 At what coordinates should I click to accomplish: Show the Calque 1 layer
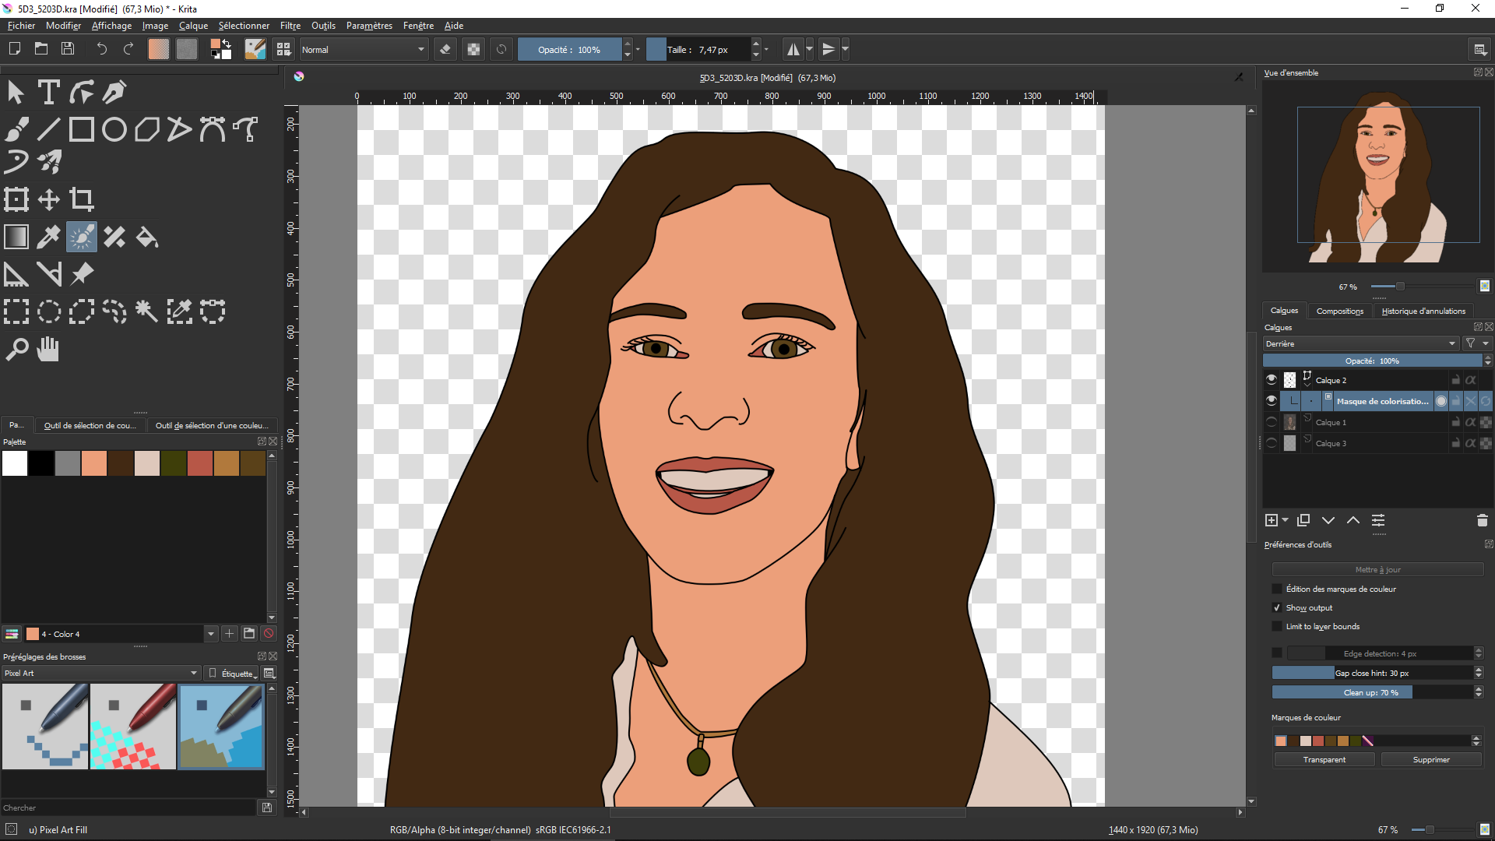(x=1272, y=422)
